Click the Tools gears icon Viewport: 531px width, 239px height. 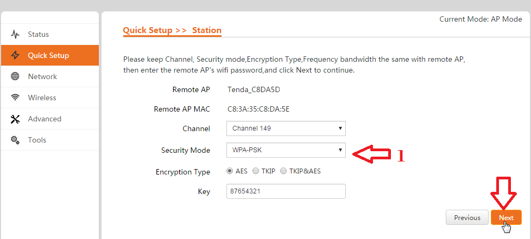click(15, 140)
